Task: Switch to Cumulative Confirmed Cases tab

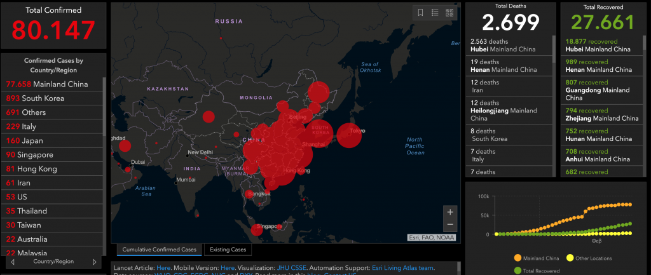Action: pyautogui.click(x=159, y=250)
